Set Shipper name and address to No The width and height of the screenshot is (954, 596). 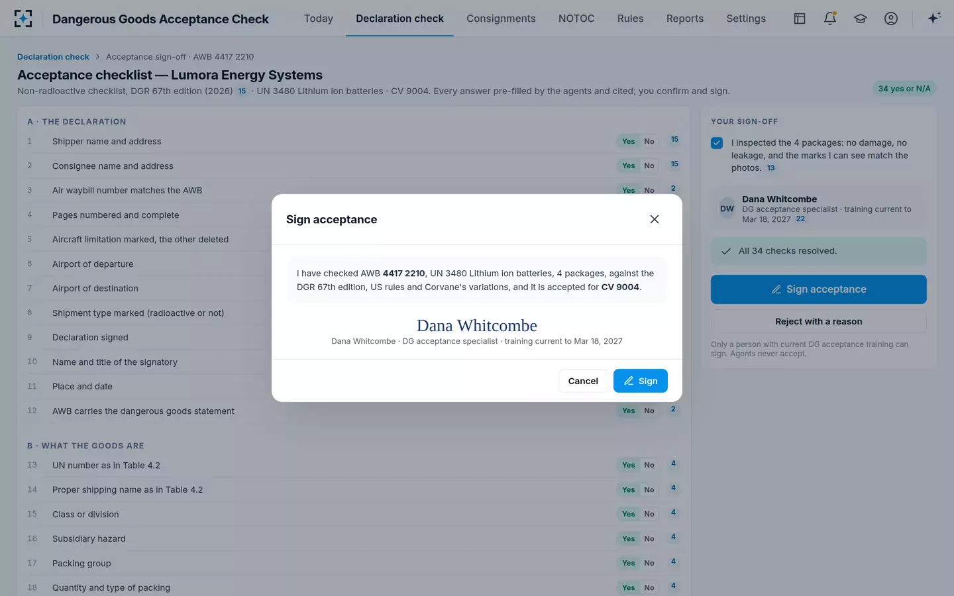[x=649, y=141]
